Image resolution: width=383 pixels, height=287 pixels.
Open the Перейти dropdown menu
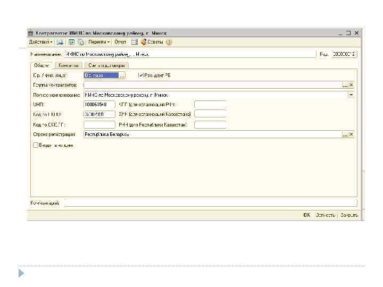[99, 42]
